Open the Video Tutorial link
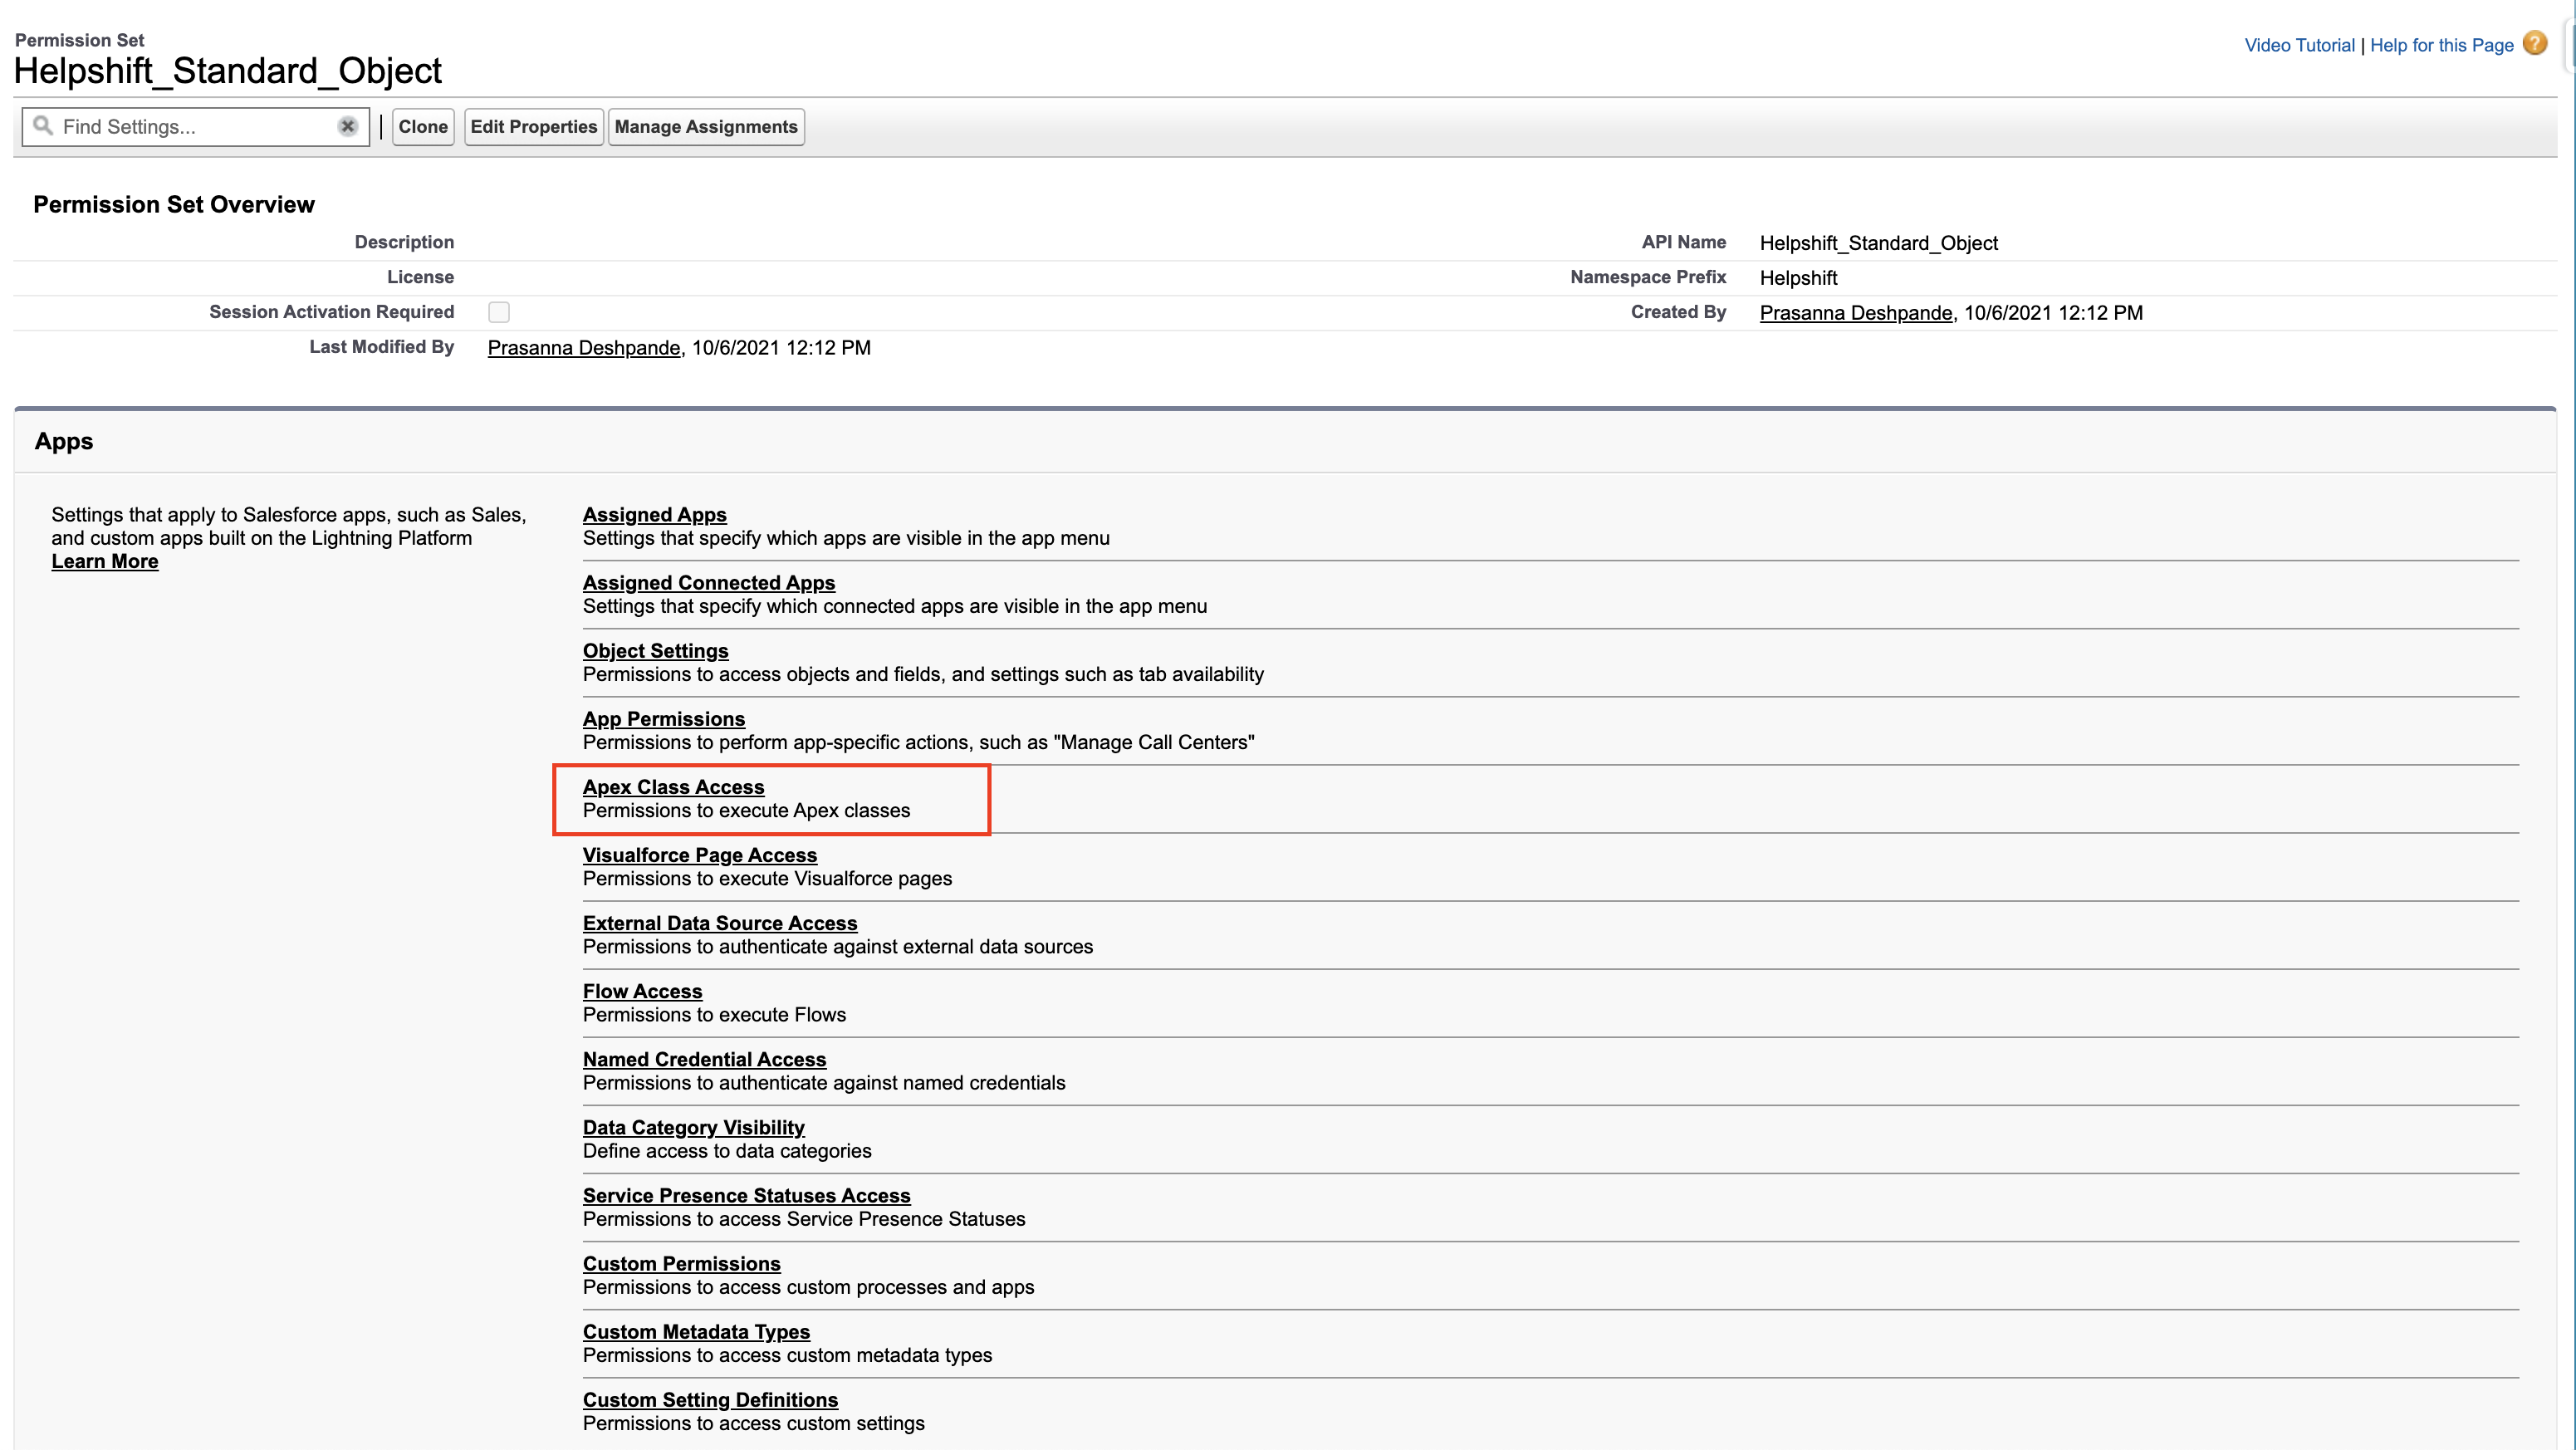 point(2298,45)
